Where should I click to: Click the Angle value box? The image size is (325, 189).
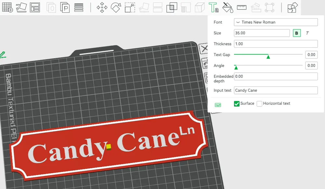pyautogui.click(x=311, y=65)
